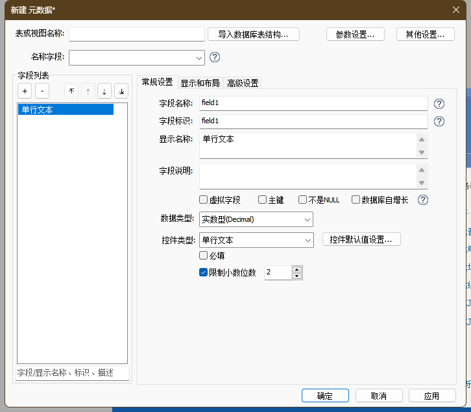Uncheck the 限制小数位数 checkbox

pyautogui.click(x=204, y=273)
